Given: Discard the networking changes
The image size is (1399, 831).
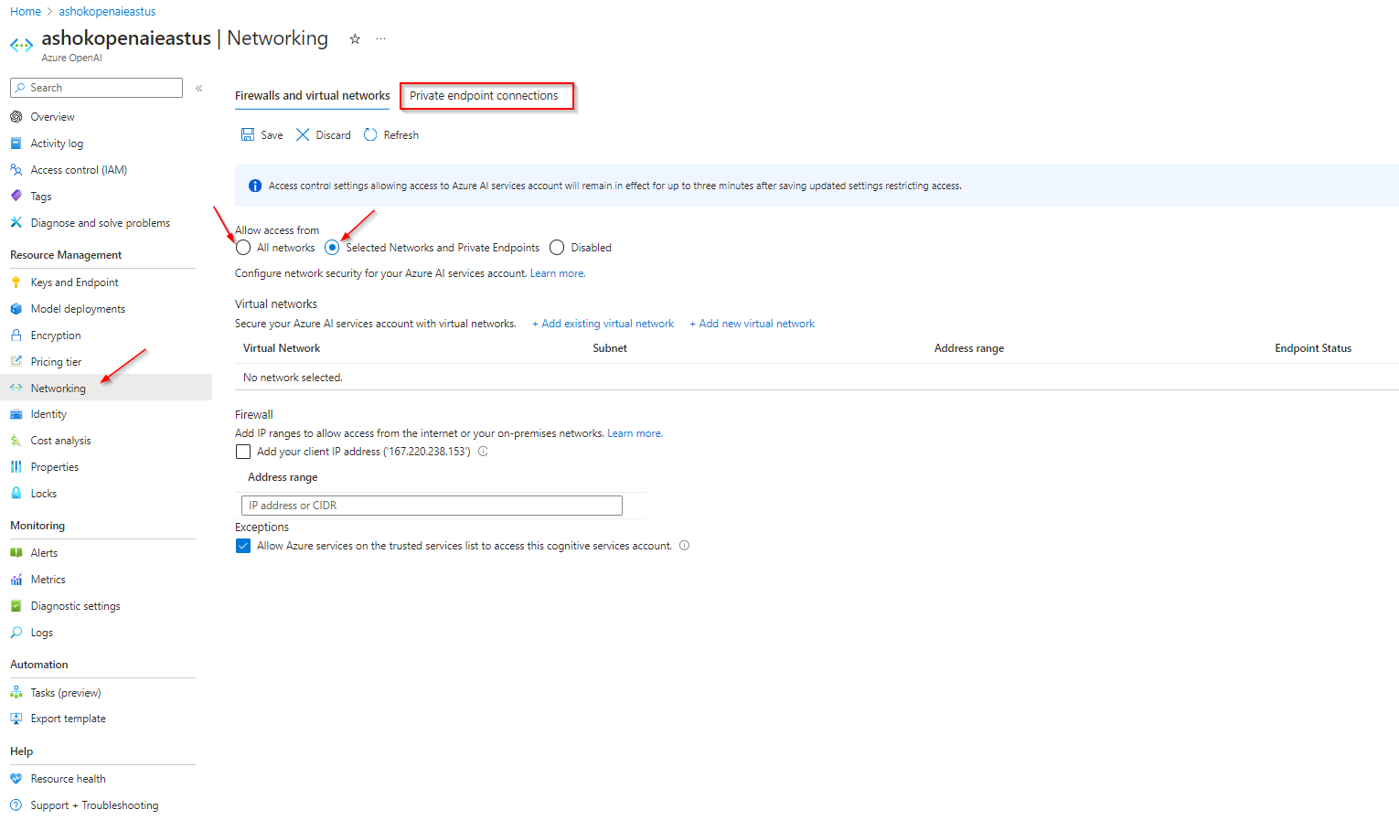Looking at the screenshot, I should pyautogui.click(x=324, y=135).
